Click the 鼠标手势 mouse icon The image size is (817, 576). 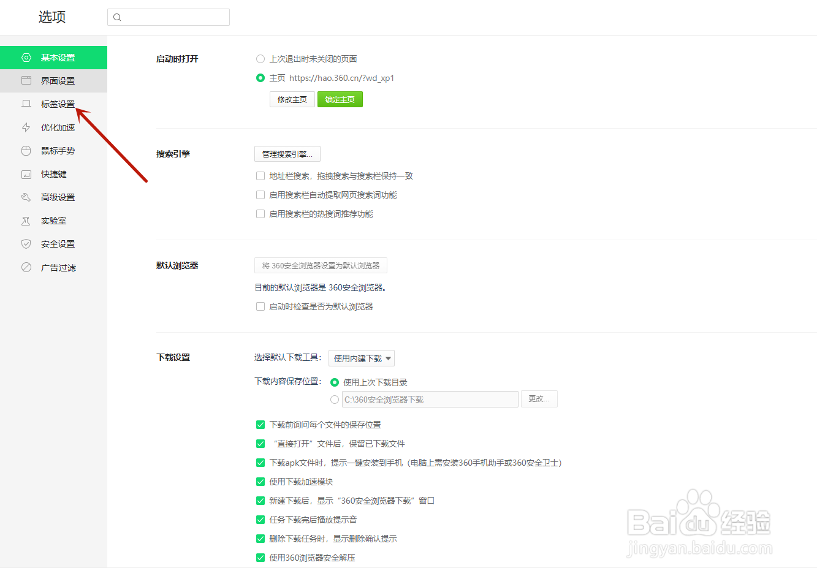pyautogui.click(x=26, y=151)
